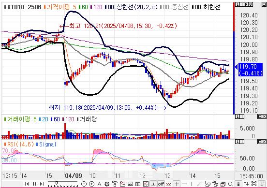The image size is (267, 188).
Task: Select the vertical line drawing tool
Action: click(192, 184)
